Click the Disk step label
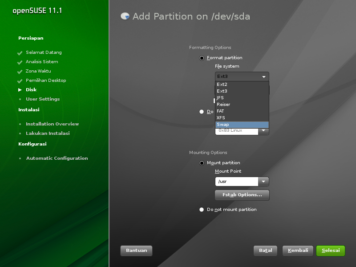 click(31, 90)
